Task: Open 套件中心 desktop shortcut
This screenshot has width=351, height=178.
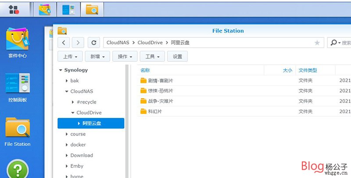Action: click(x=18, y=43)
